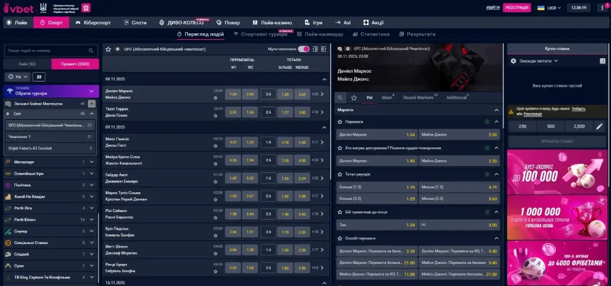Select the Лайв (92) tab
The height and width of the screenshot is (286, 611).
[27, 64]
